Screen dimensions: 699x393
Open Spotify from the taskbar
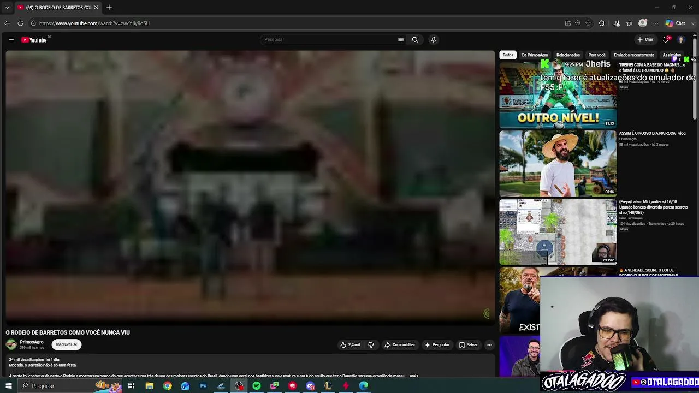point(257,386)
